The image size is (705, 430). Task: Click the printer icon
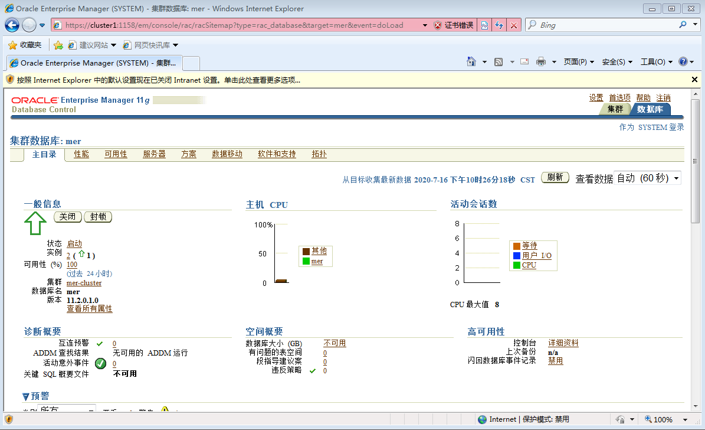point(541,61)
